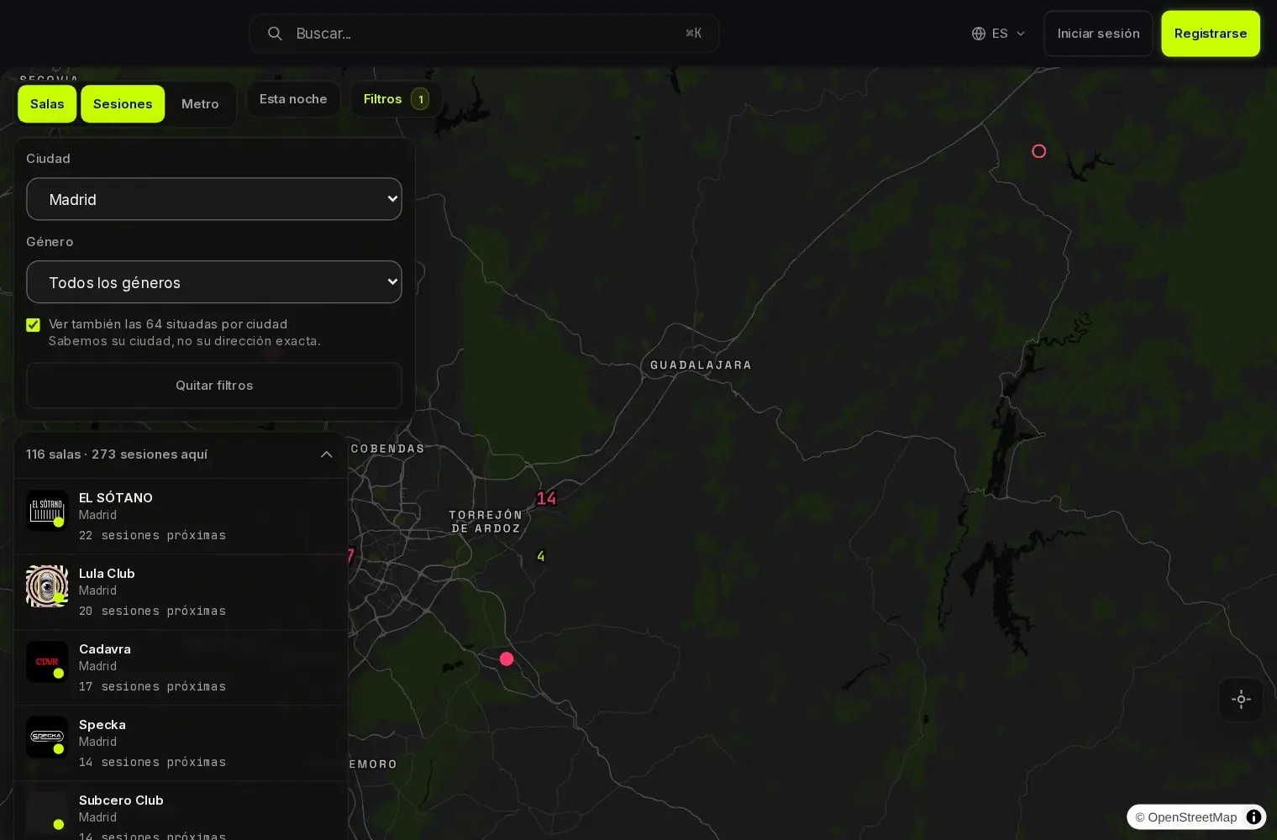Image resolution: width=1277 pixels, height=840 pixels.
Task: Open the Specka venue entry
Action: pos(181,743)
